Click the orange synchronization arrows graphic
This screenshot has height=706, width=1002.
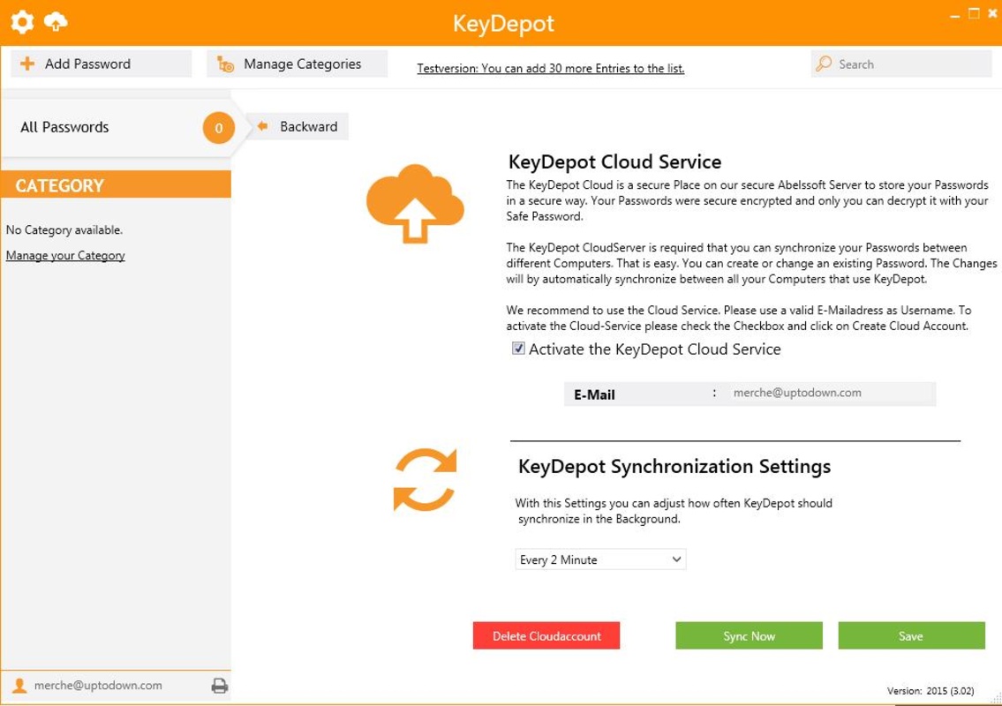click(x=425, y=479)
